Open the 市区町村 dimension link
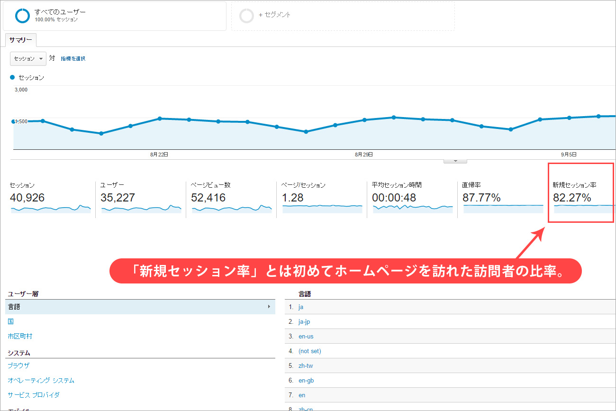Viewport: 616px width, 411px height. tap(20, 336)
